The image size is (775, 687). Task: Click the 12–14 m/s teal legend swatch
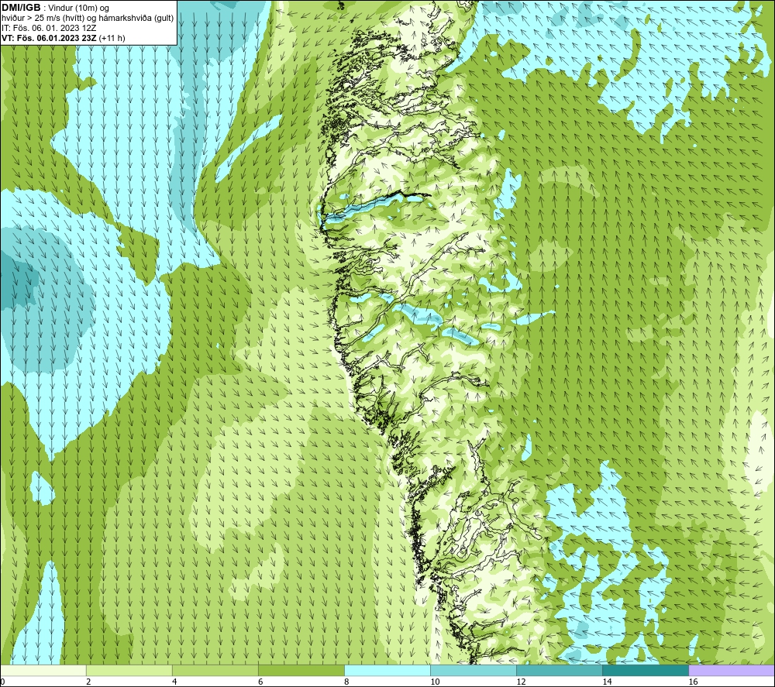(x=559, y=670)
